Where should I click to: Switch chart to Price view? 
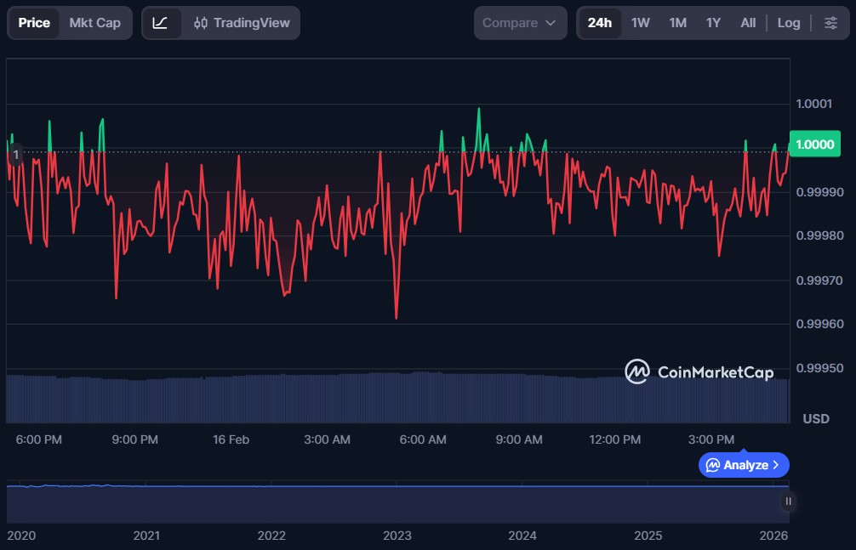[x=34, y=23]
